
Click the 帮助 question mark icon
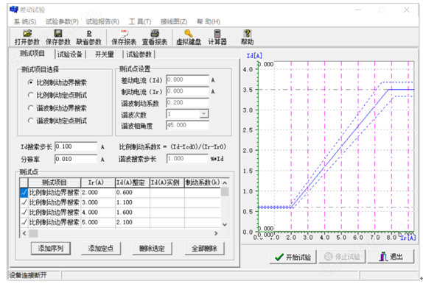[247, 33]
